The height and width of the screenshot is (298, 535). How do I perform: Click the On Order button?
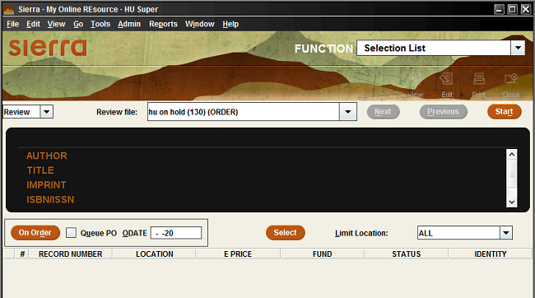(x=35, y=233)
